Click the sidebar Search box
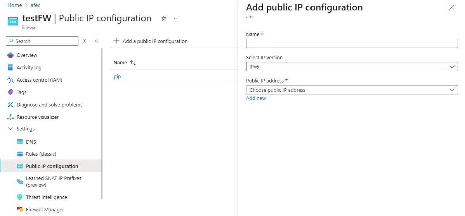The height and width of the screenshot is (216, 465). (42, 41)
